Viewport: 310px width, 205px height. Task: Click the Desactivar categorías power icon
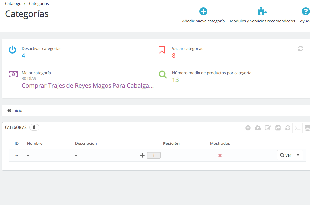point(12,50)
